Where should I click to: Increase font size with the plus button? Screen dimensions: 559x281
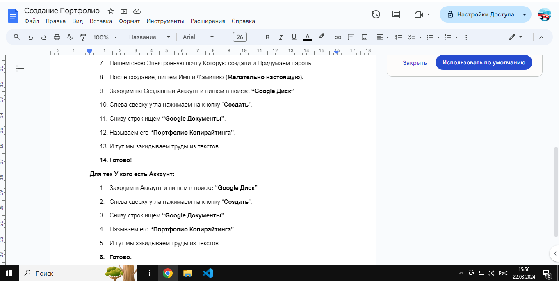coord(253,37)
